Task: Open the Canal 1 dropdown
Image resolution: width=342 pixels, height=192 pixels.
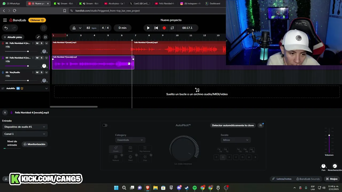Action: click(25, 134)
